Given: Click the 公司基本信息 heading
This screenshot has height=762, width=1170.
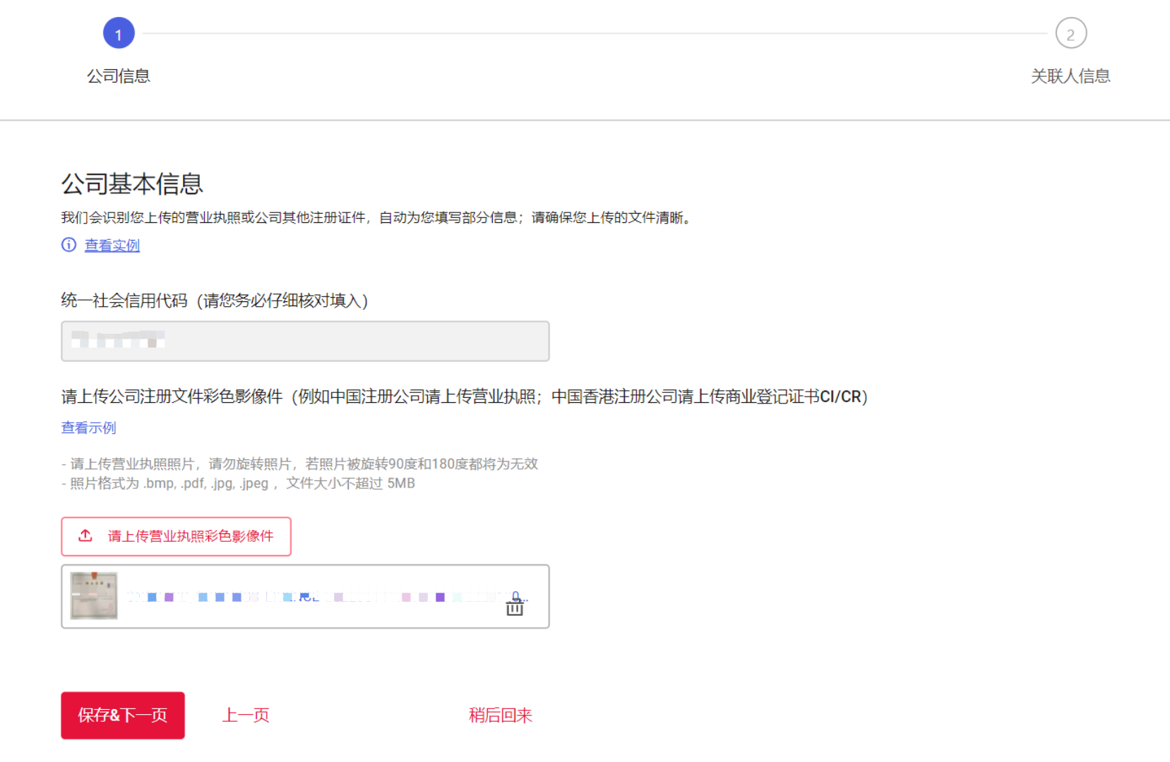Looking at the screenshot, I should [132, 184].
